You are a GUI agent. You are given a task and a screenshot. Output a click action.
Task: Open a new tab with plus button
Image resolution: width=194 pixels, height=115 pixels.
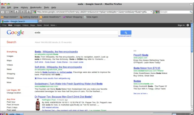pyautogui.click(x=40, y=21)
